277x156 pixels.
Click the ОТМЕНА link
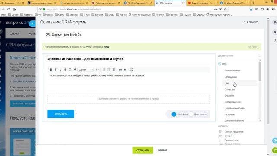pos(163,150)
